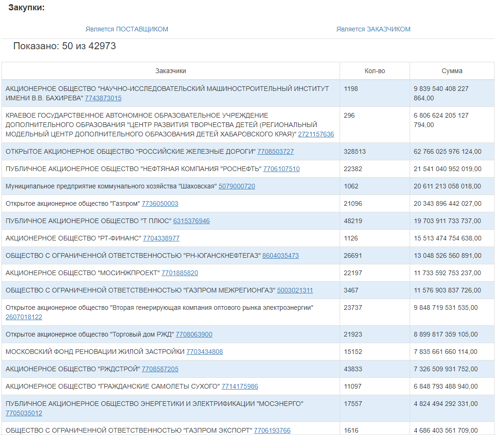Follow the Т Плюс INN link 6315376946

click(191, 221)
